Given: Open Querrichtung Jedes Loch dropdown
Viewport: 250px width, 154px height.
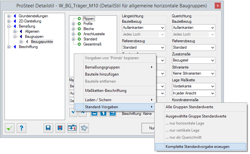Looking at the screenshot, I should (194, 34).
